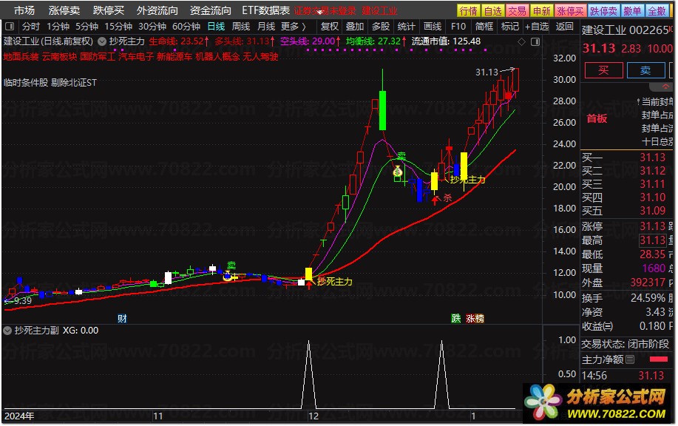The image size is (678, 426).
Task: Click the 统计 statistics toolbar button
Action: [x=406, y=27]
